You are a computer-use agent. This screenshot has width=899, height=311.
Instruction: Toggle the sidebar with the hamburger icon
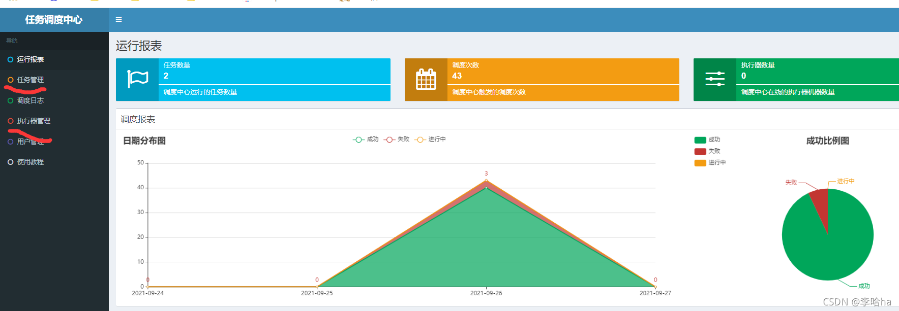(x=118, y=20)
